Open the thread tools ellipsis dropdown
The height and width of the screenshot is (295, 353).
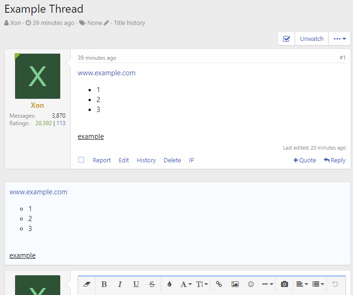(x=339, y=39)
